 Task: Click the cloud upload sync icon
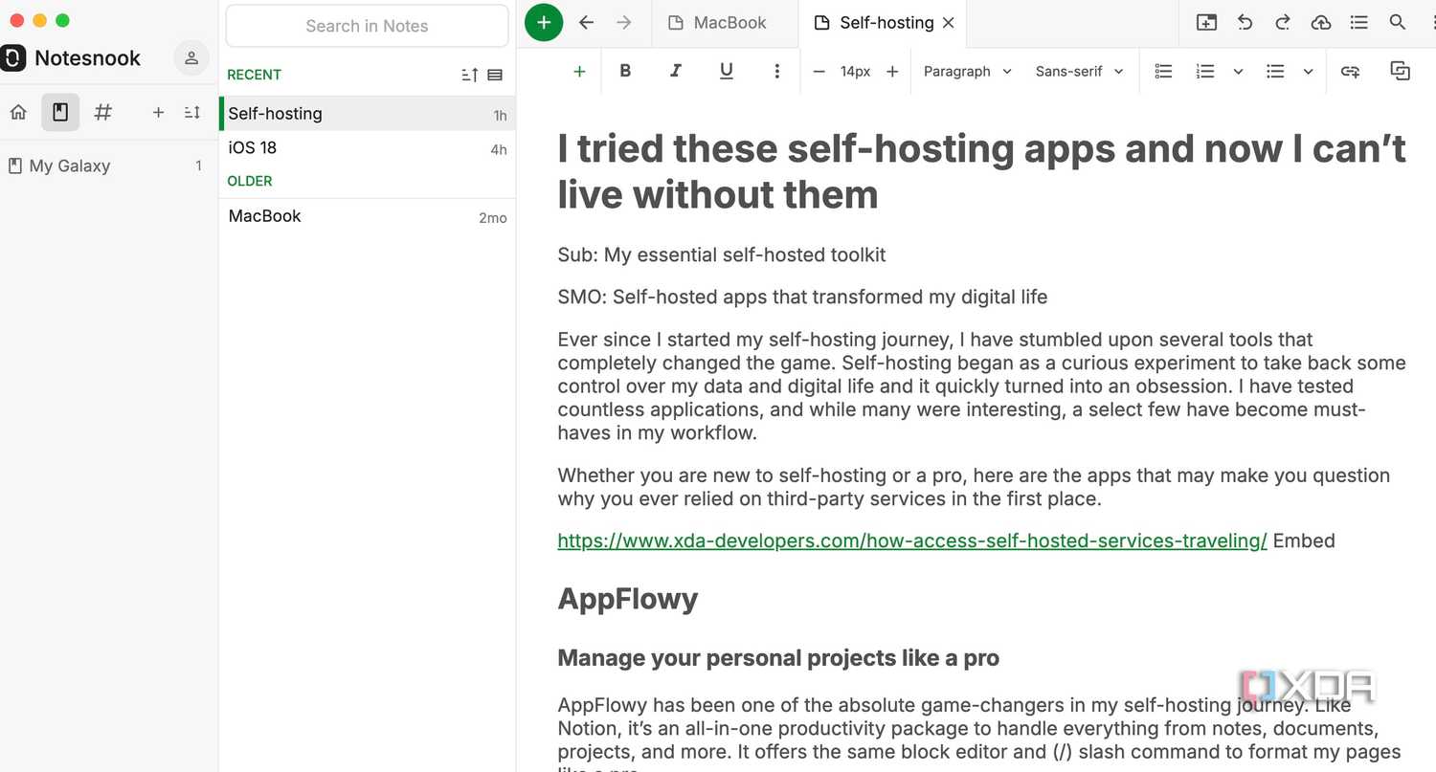click(x=1321, y=23)
